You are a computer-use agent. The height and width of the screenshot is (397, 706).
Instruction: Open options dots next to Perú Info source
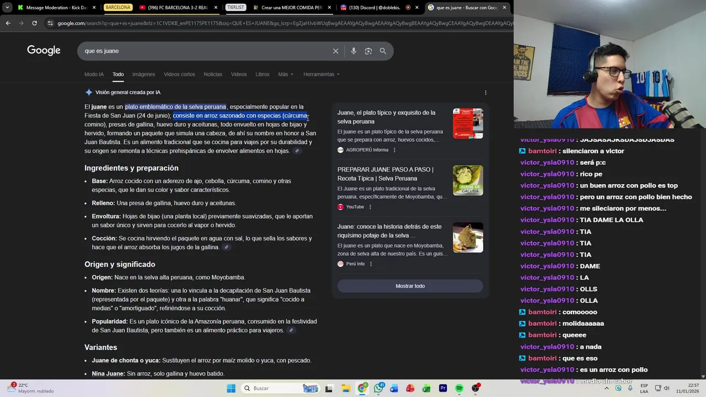click(371, 264)
